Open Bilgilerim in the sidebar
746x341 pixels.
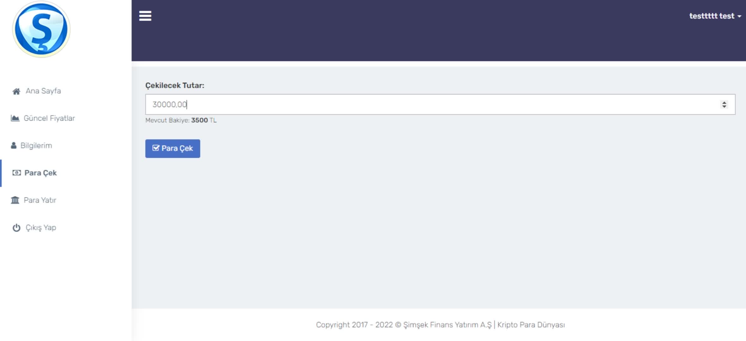tap(36, 146)
